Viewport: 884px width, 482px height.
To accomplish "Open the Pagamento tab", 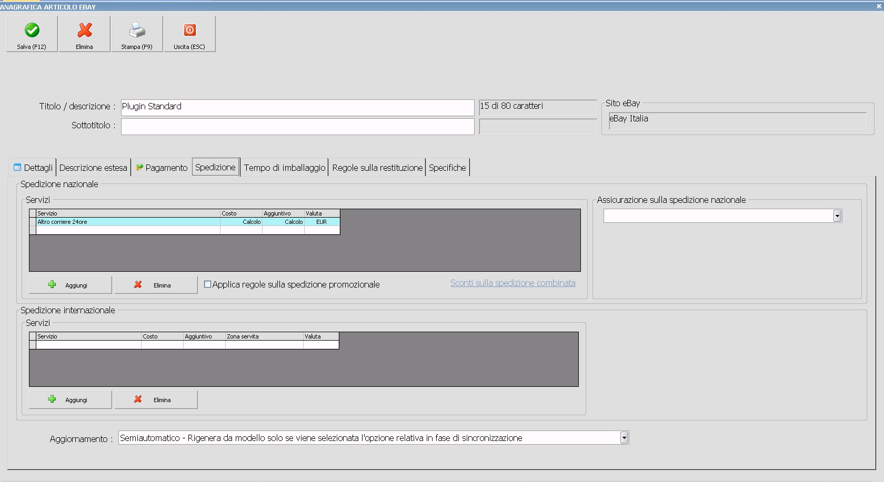I will (162, 168).
